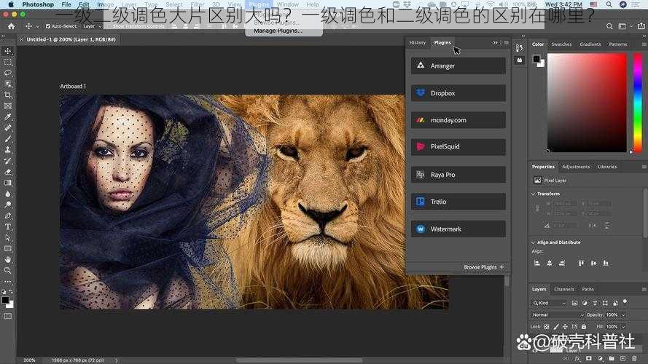The height and width of the screenshot is (364, 648).
Task: Click the delete layer trash icon
Action: tap(634, 358)
